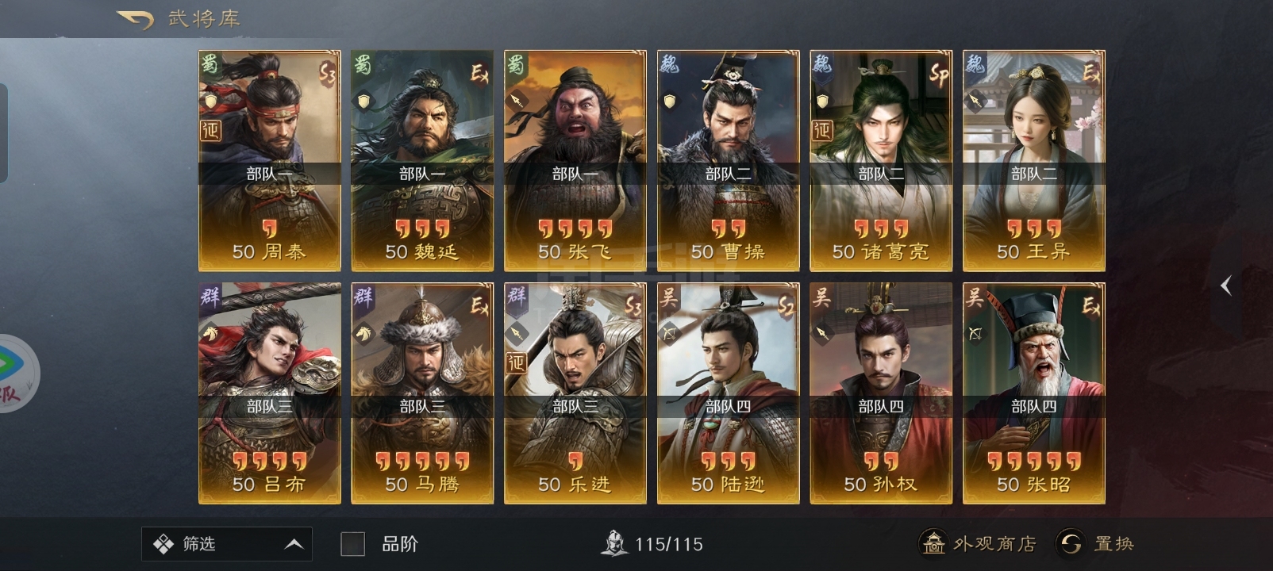Click the back arrow beside 武将库
The image size is (1273, 571).
coord(135,19)
